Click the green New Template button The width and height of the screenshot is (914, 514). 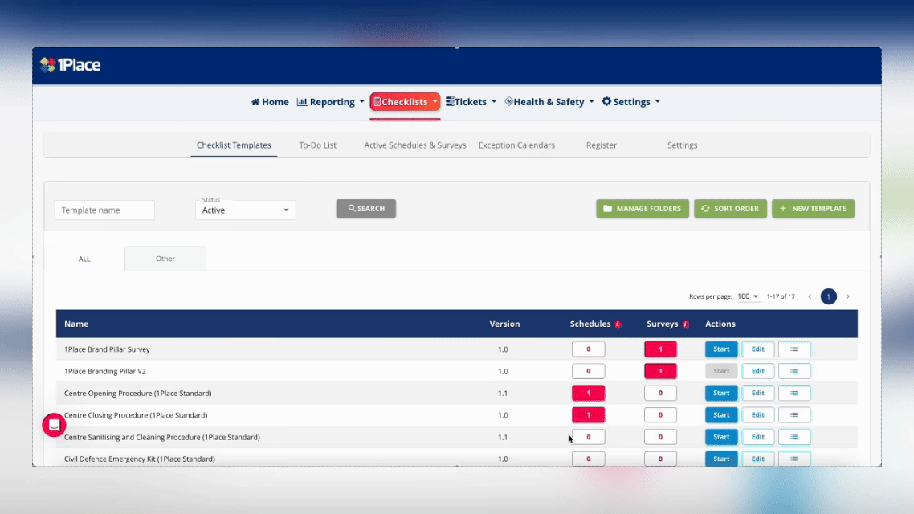[813, 208]
